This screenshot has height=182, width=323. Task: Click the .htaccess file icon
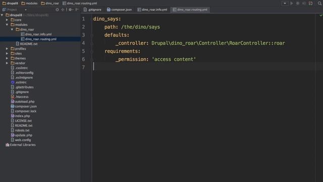point(13,97)
